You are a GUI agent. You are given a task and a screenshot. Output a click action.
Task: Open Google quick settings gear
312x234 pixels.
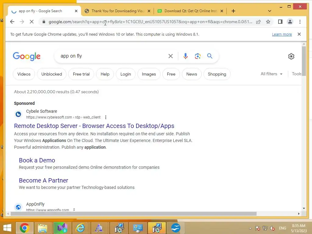[291, 56]
